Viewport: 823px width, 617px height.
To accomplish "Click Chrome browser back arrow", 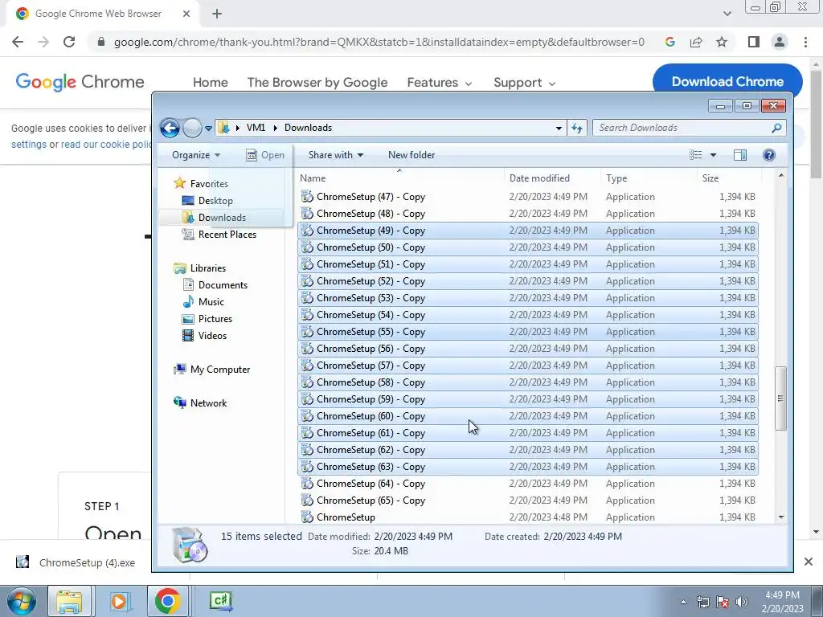I will [x=18, y=42].
